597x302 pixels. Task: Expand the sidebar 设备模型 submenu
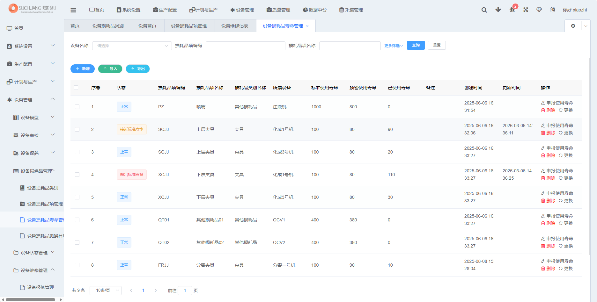tap(31, 118)
